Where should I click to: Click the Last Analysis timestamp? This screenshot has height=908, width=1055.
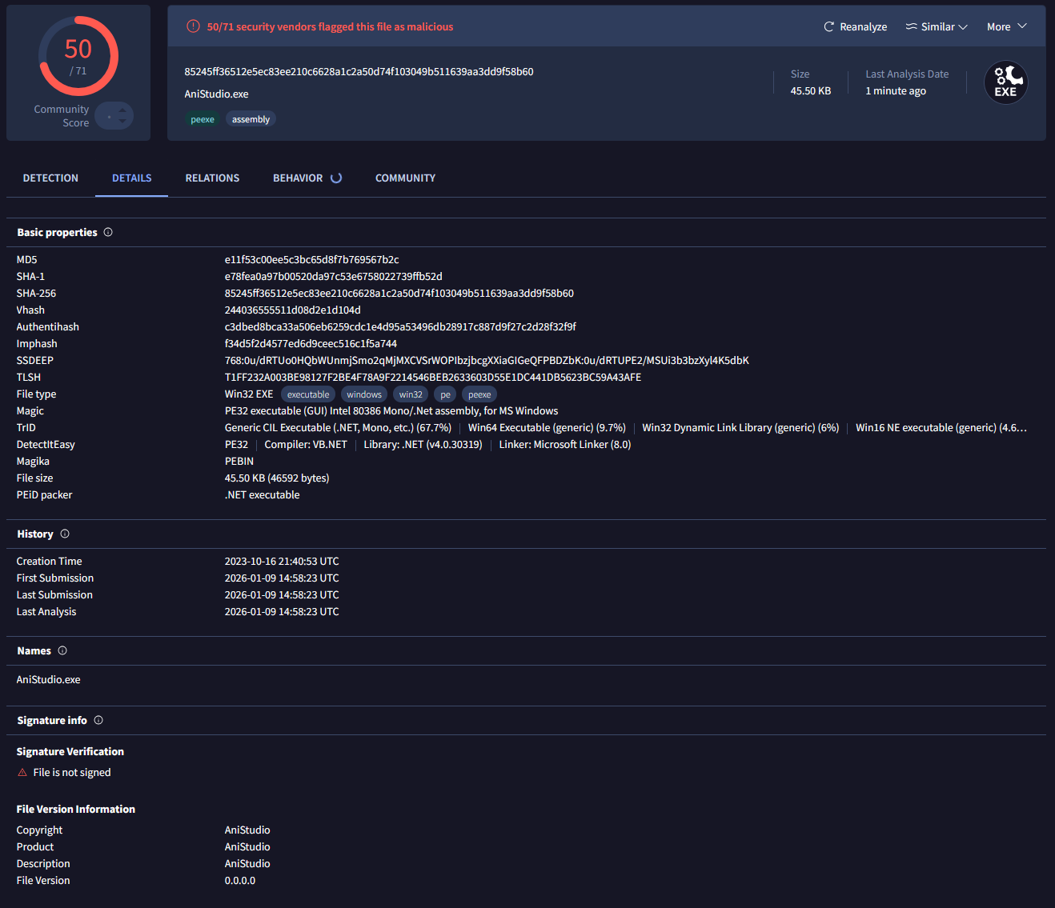[x=282, y=612]
